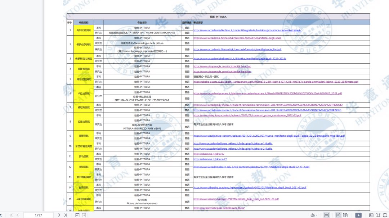Open the abaq.it contenuti prove ammissione link
Screen dimensions: 389x218
[247, 115]
